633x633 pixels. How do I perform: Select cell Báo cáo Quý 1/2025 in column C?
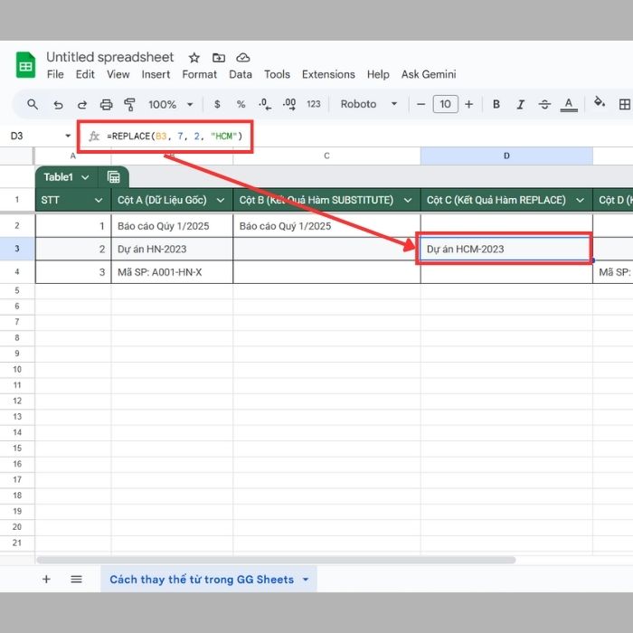pyautogui.click(x=326, y=226)
